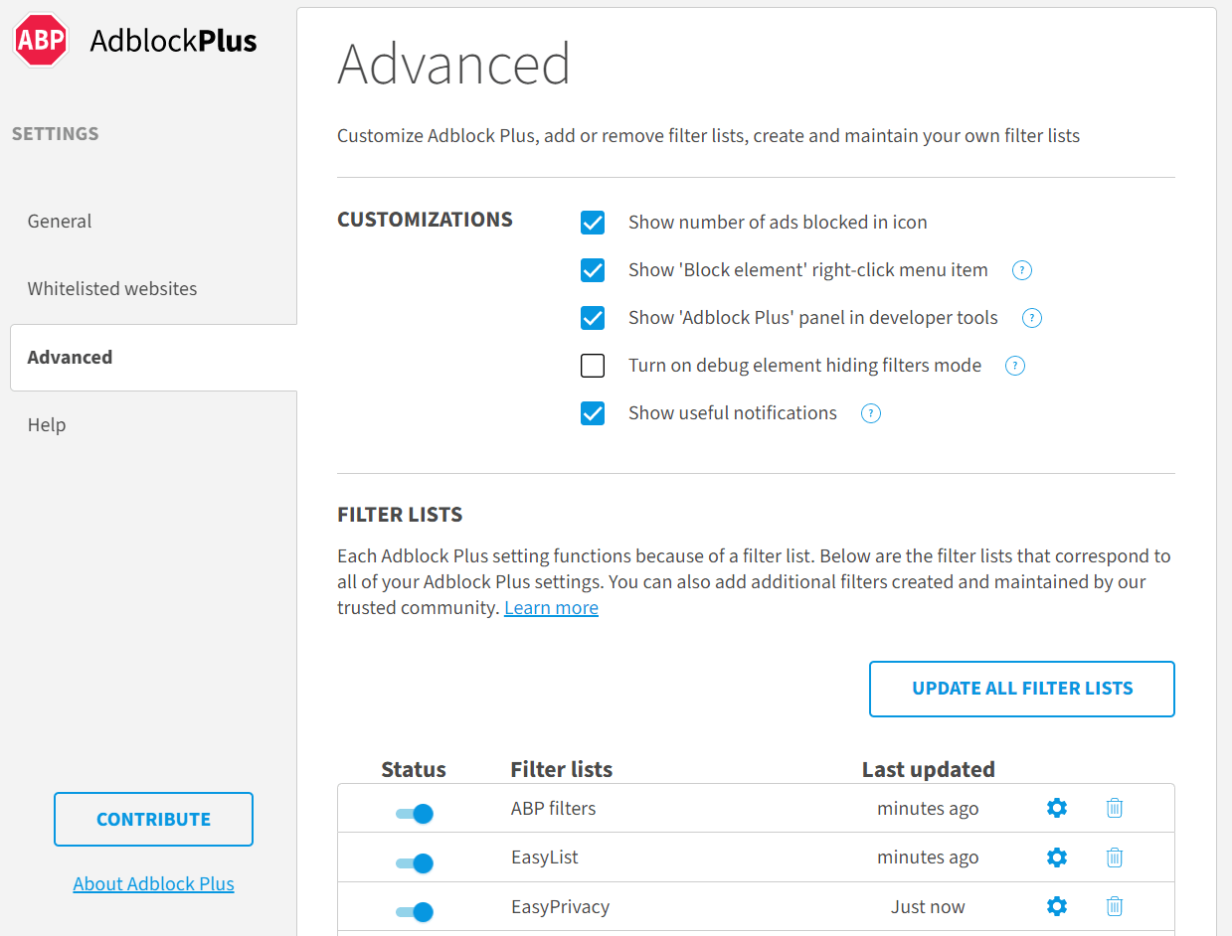The image size is (1232, 936).
Task: Open the Whitelisted websites section
Action: (111, 288)
